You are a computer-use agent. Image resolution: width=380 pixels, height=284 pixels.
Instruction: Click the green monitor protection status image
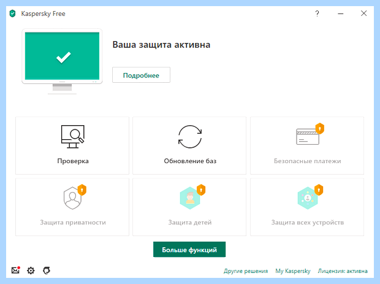point(62,61)
